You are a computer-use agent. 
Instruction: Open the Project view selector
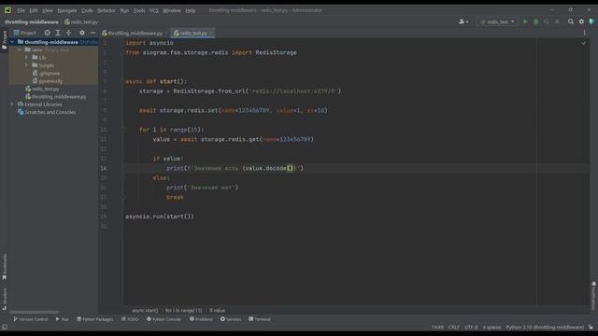[25, 33]
